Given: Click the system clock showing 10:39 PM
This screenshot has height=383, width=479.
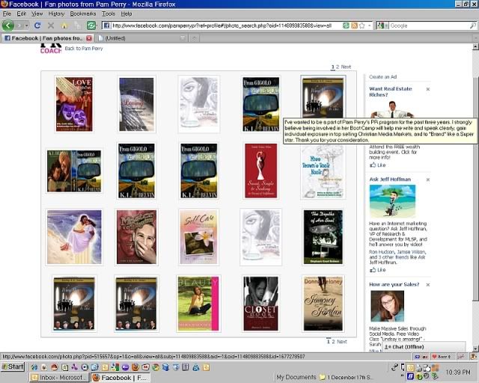Looking at the screenshot, I should point(458,373).
